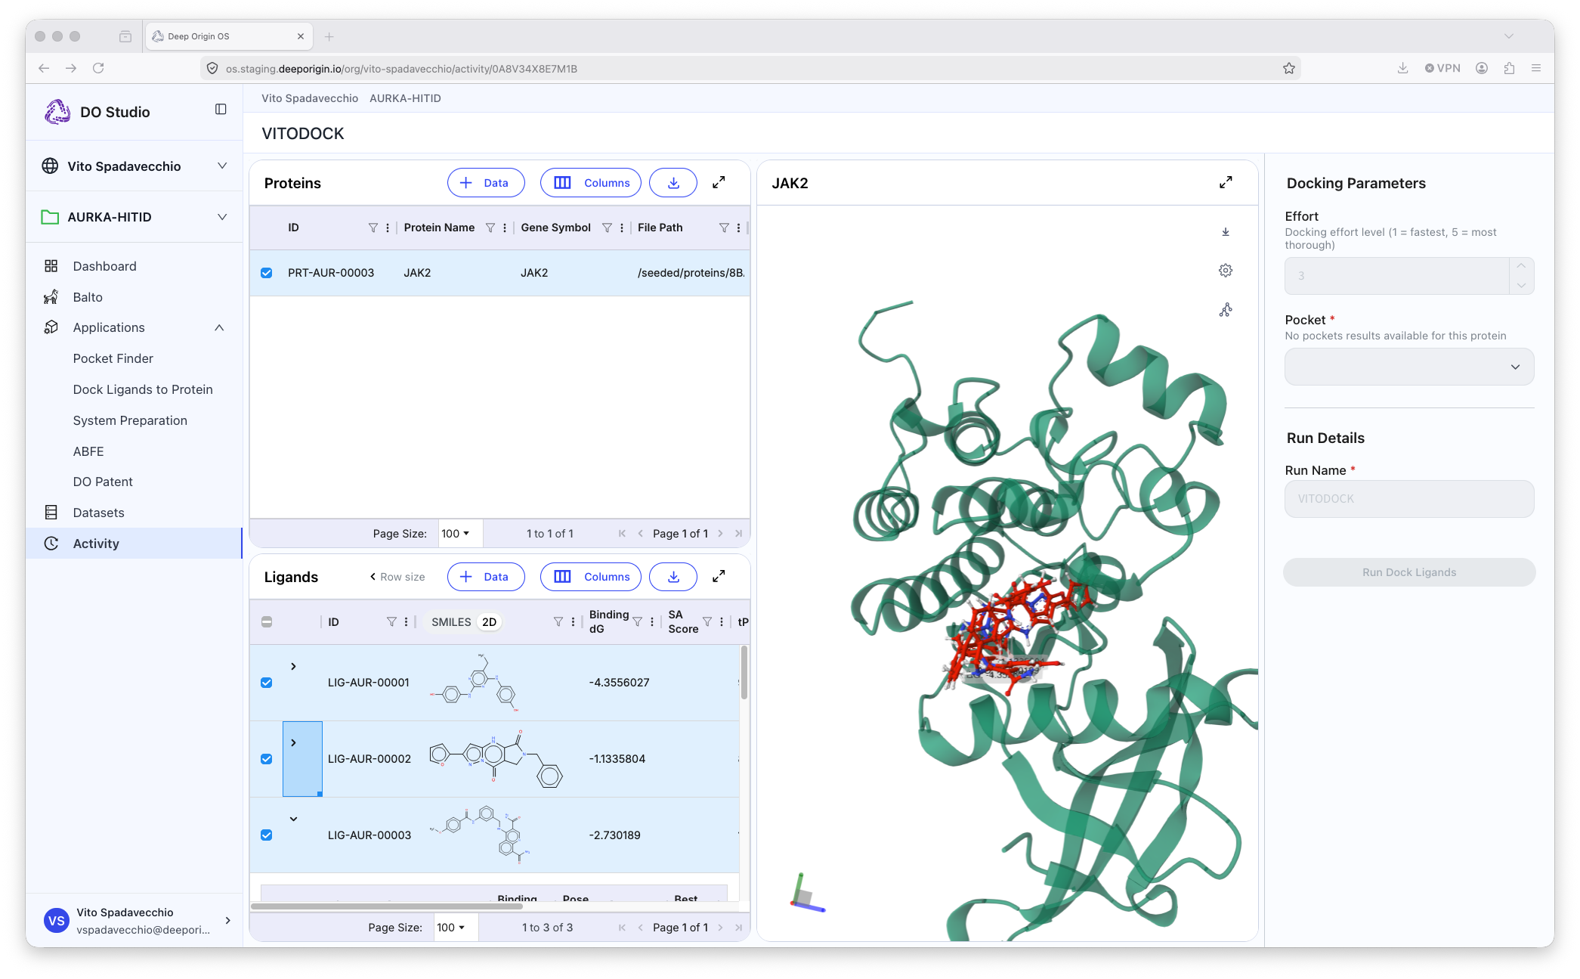The image size is (1580, 979).
Task: Click the Effort number input
Action: coord(1396,276)
